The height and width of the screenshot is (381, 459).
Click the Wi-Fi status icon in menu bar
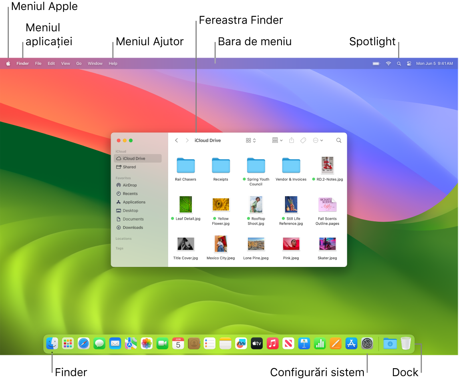point(388,63)
